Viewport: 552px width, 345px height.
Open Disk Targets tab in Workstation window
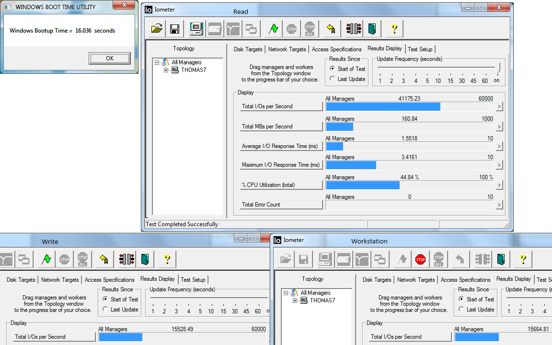pos(377,280)
